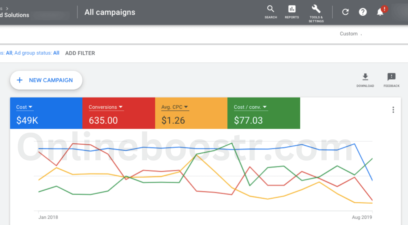
Task: Open the Reports icon
Action: 292,12
